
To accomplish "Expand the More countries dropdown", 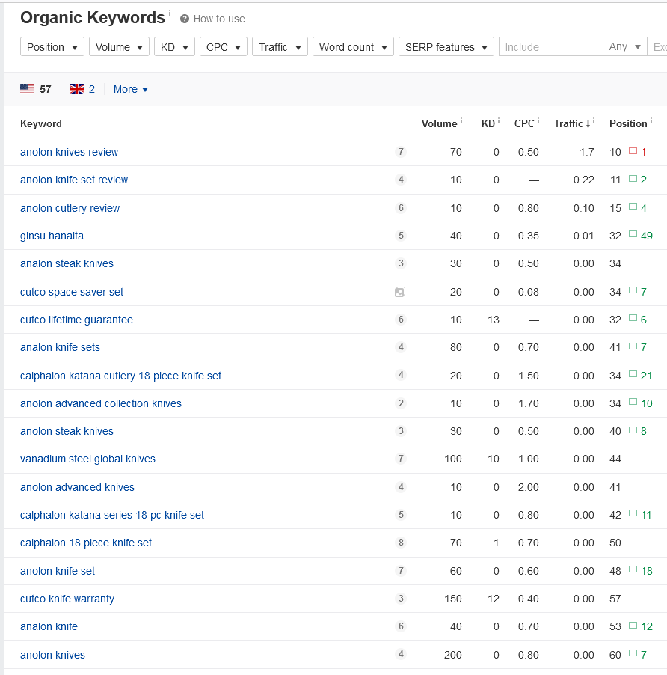I will coord(131,89).
